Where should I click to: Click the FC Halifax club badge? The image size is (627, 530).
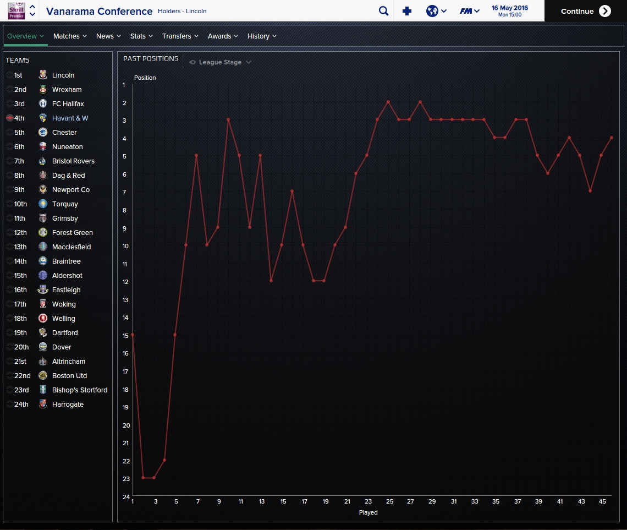pyautogui.click(x=43, y=103)
